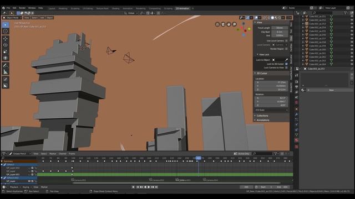Toggle the Lock Camera to View checkbox

pyautogui.click(x=286, y=67)
